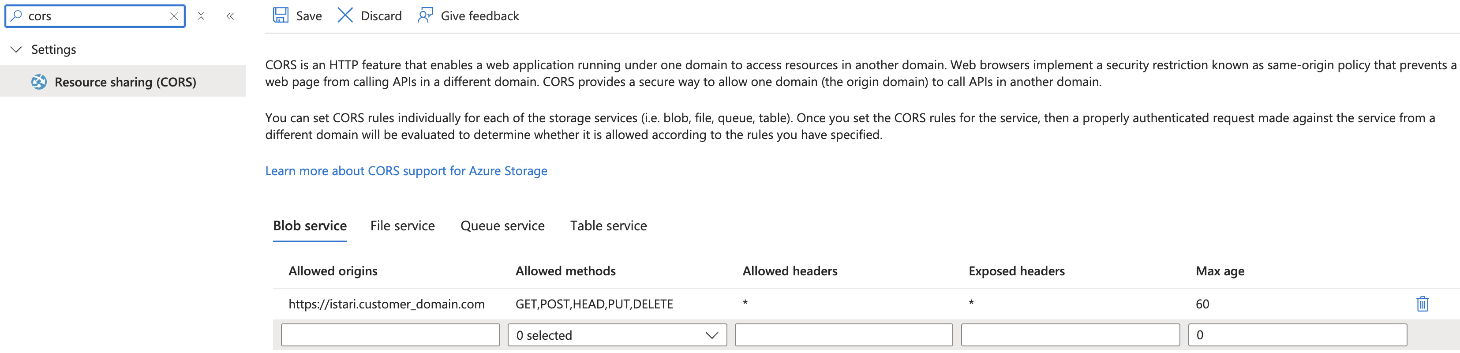This screenshot has height=353, width=1460.
Task: Click the empty Exposed headers input
Action: 1070,335
